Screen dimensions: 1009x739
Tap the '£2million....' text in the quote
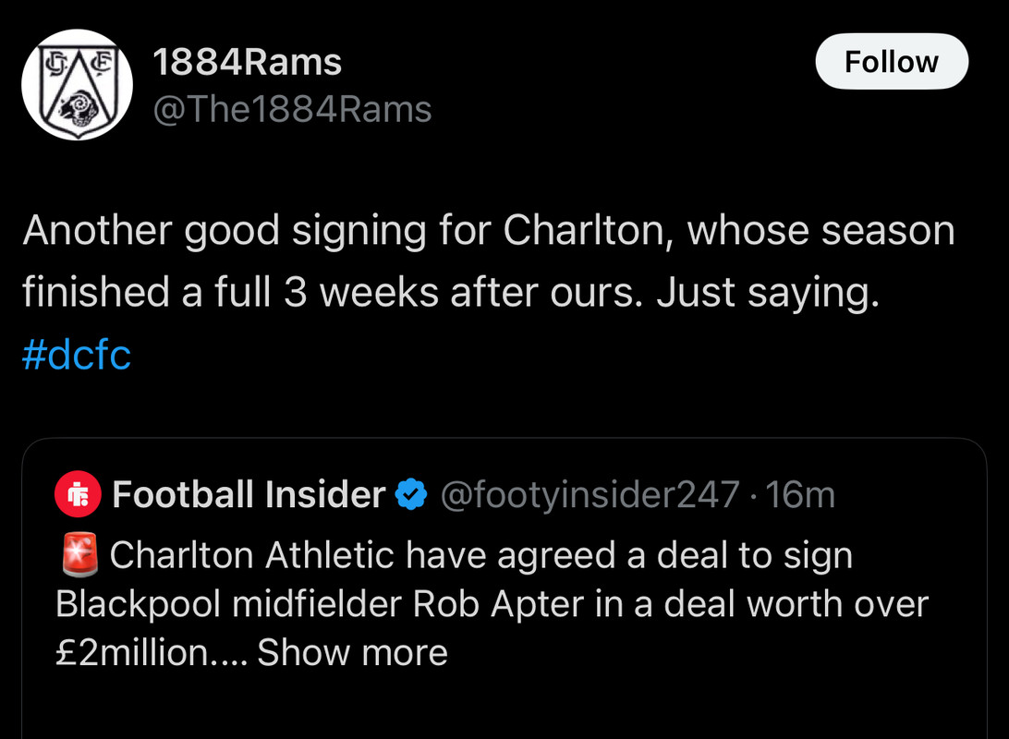pos(152,652)
